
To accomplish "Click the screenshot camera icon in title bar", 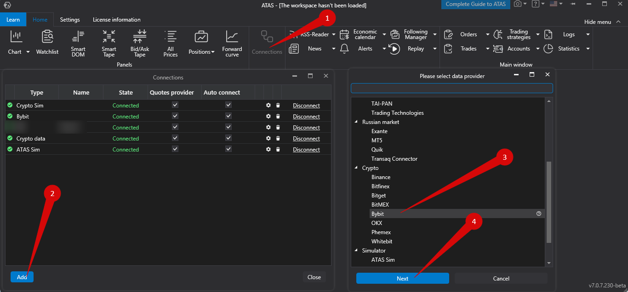I will coord(518,4).
